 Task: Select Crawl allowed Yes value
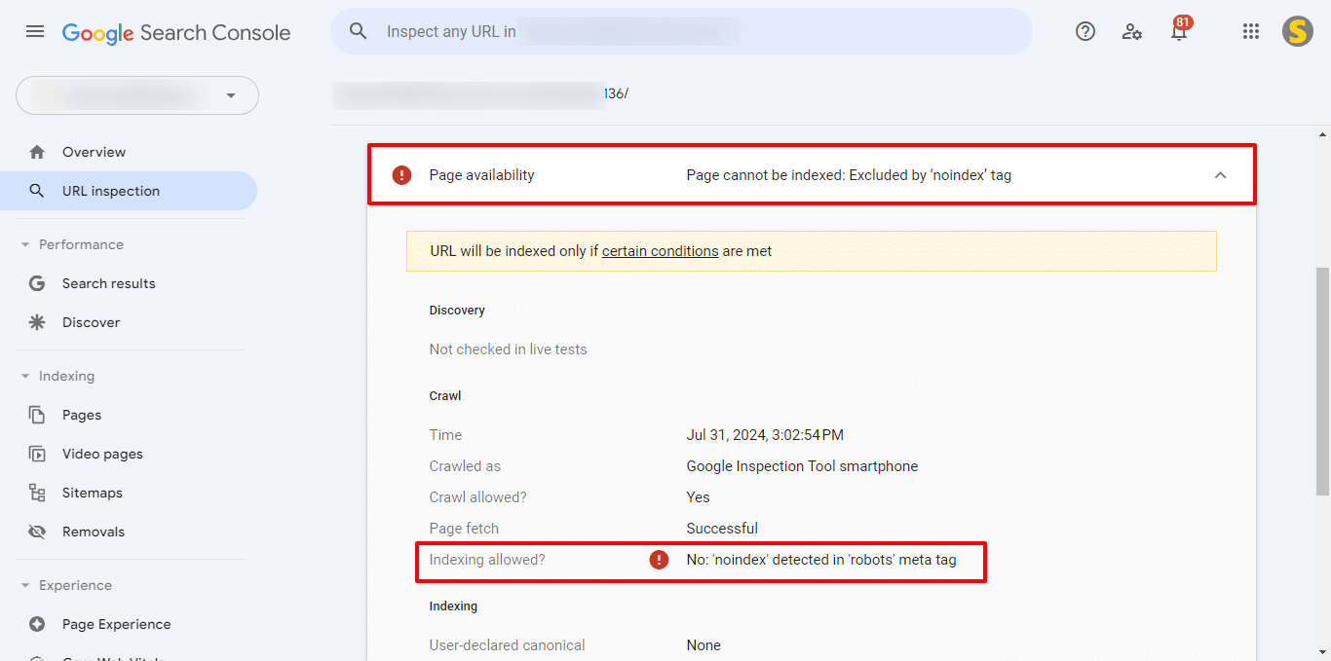[x=698, y=497]
